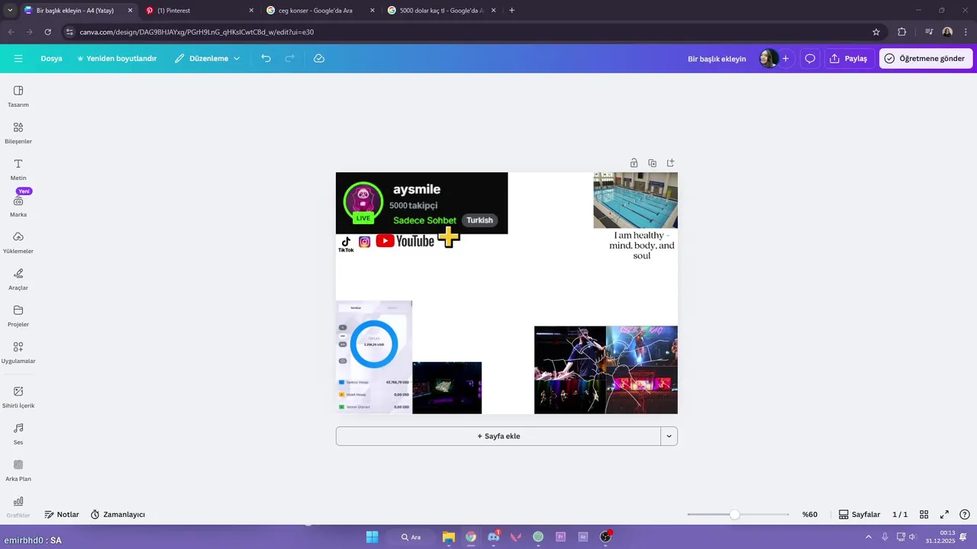977x549 pixels.
Task: Click the %60 zoom percentage value
Action: (810, 515)
